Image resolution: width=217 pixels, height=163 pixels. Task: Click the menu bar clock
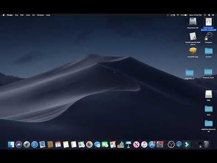195,15
